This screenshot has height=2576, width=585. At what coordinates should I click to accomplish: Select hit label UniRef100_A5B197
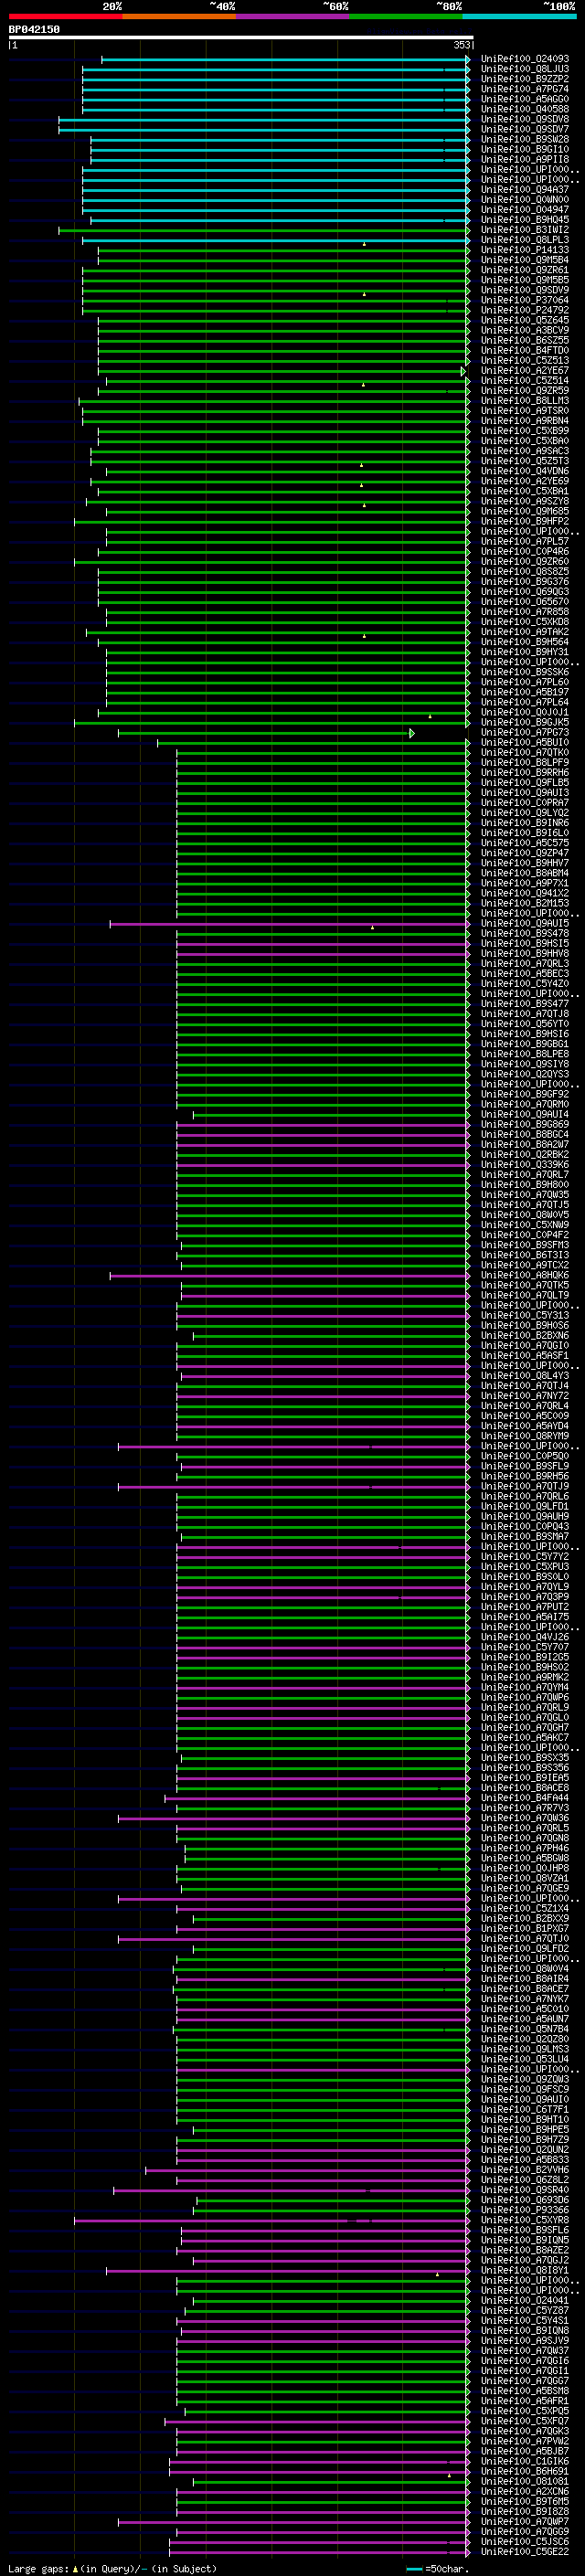[x=525, y=692]
